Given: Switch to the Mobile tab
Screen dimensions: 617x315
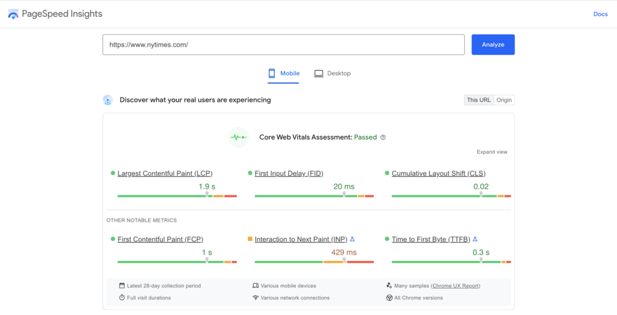Looking at the screenshot, I should (x=283, y=74).
